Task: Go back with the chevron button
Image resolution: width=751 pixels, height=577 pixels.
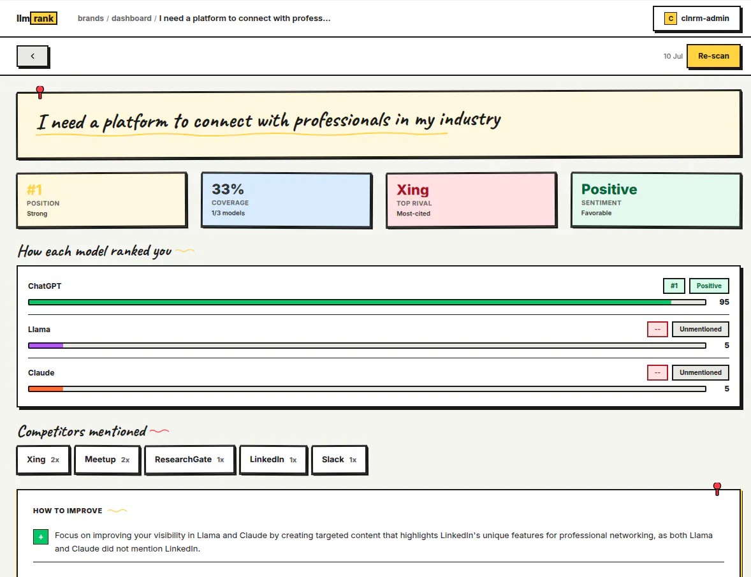Action: (x=33, y=56)
